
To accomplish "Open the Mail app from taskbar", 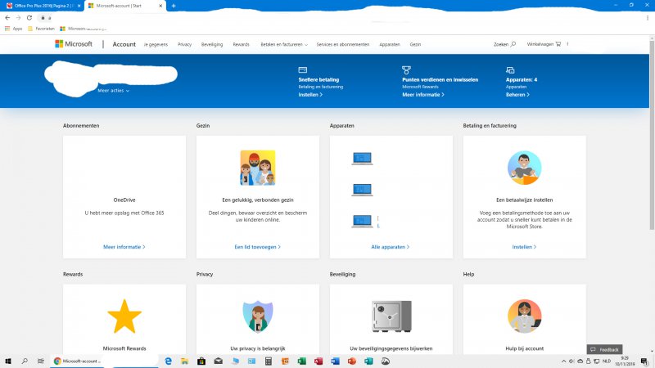I will 218,361.
